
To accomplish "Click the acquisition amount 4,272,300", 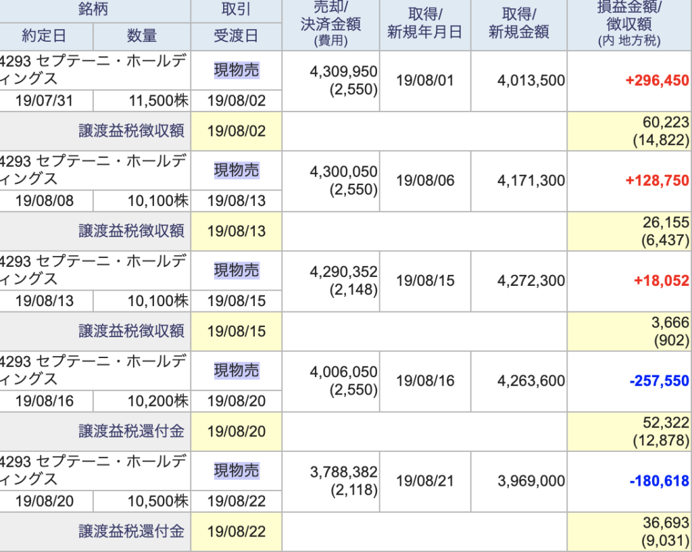I will pyautogui.click(x=531, y=280).
